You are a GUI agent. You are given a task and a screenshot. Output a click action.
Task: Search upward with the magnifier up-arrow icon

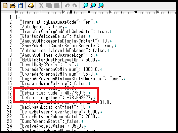click(93, 5)
